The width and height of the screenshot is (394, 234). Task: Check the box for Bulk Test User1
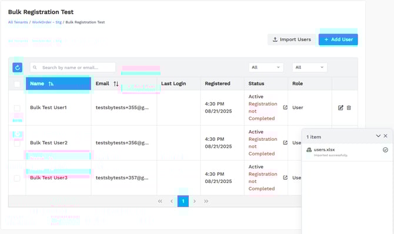pyautogui.click(x=17, y=108)
